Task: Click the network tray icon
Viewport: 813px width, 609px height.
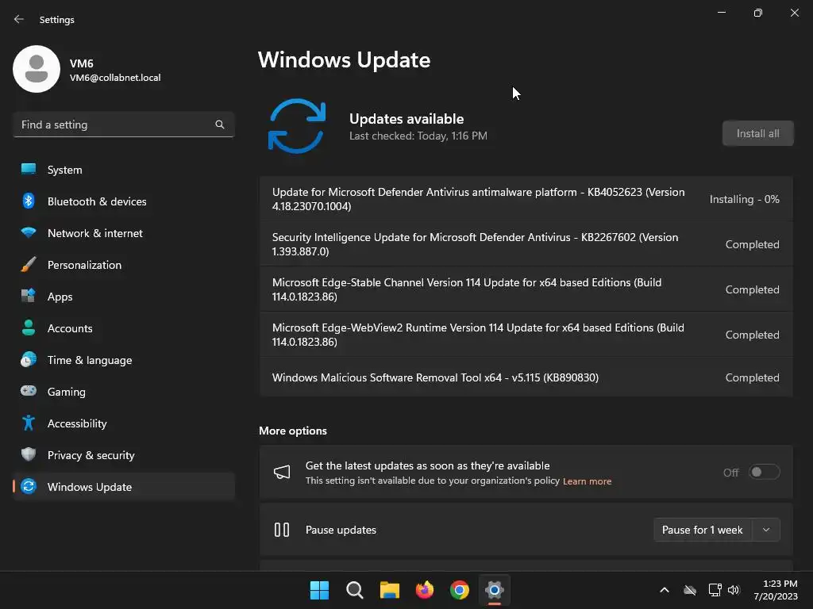Action: point(715,590)
